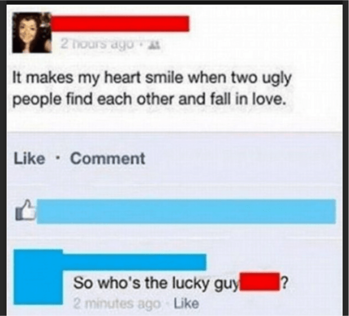The width and height of the screenshot is (349, 316).
Task: Click the post text line 'It makes my heart smile'
Action: pos(152,79)
